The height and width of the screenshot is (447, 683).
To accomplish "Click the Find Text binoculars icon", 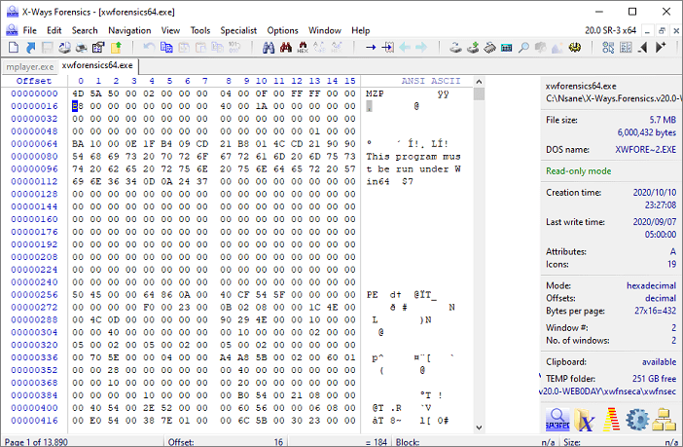I will [270, 47].
